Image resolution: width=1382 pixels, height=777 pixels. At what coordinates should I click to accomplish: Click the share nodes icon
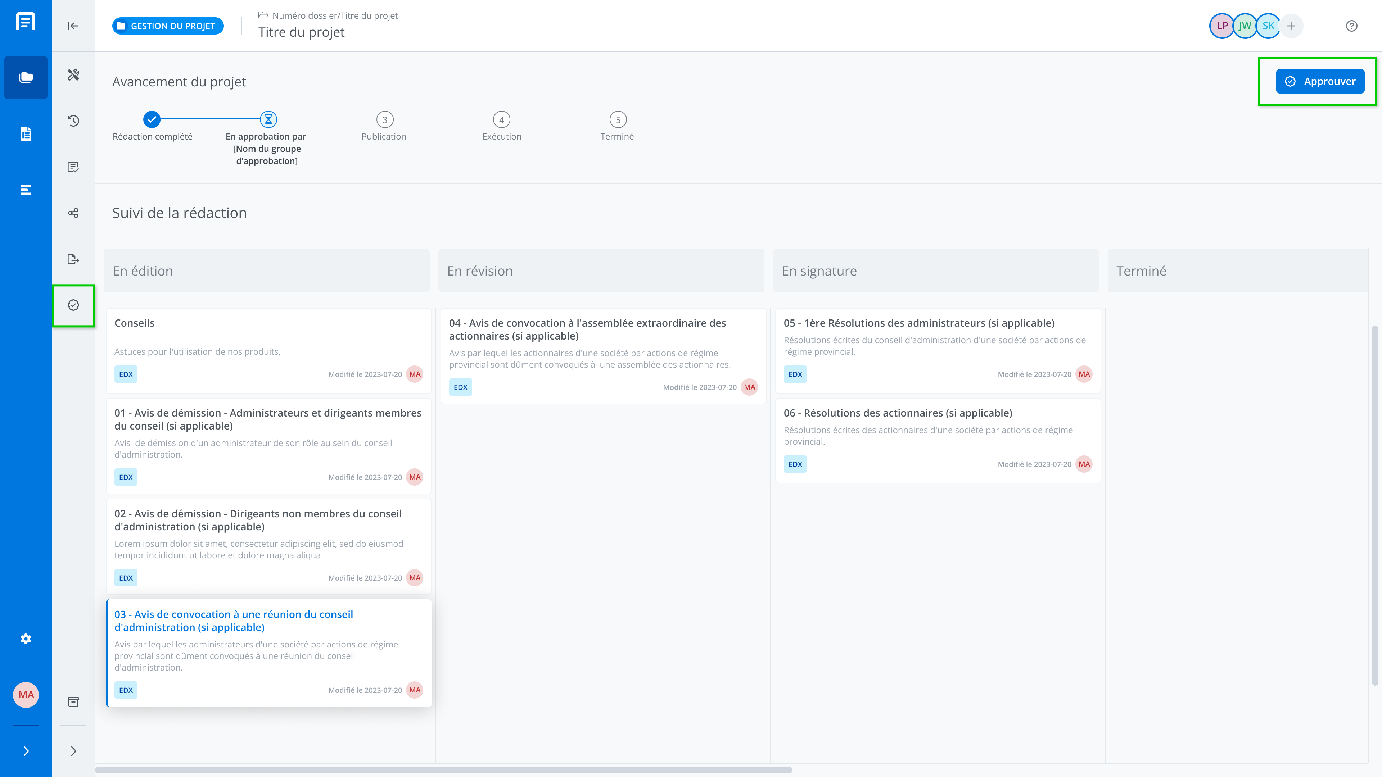[x=73, y=213]
